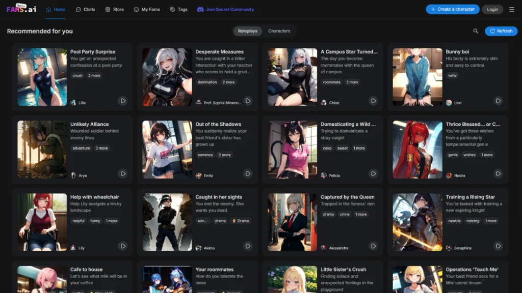Image resolution: width=522 pixels, height=293 pixels.
Task: Play the Unlikely Alliance roleplay
Action: pos(123,173)
